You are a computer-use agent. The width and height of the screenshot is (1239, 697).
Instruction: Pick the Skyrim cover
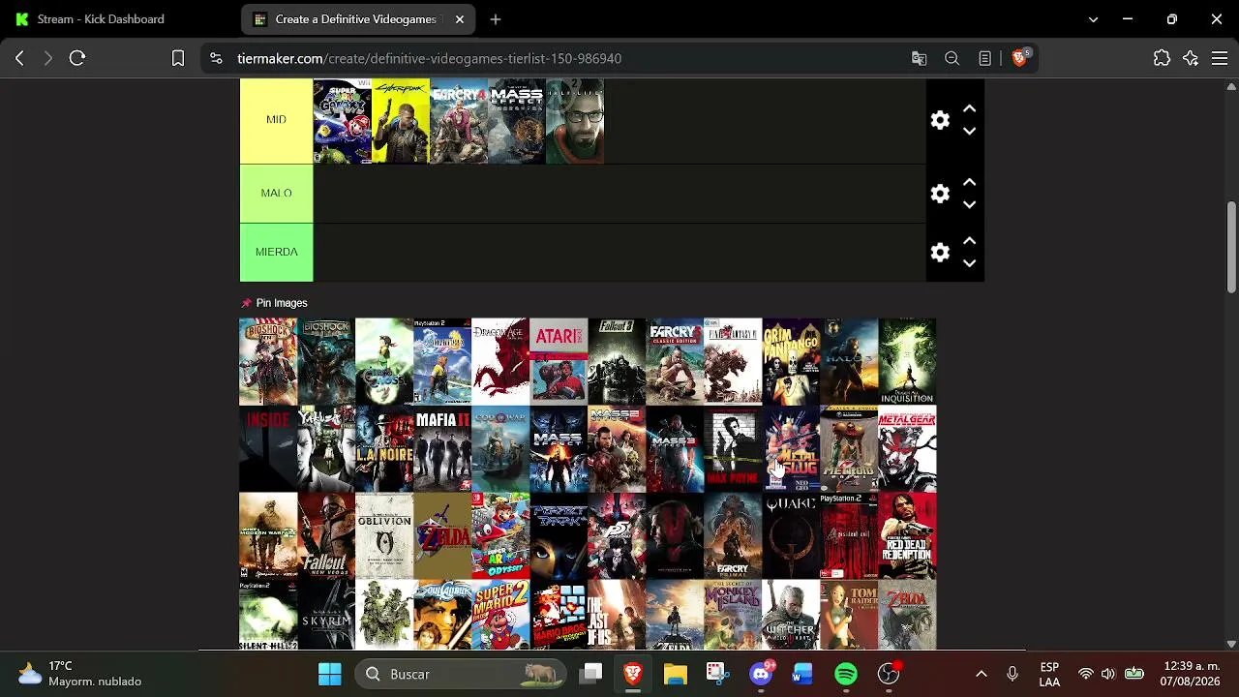click(x=326, y=615)
